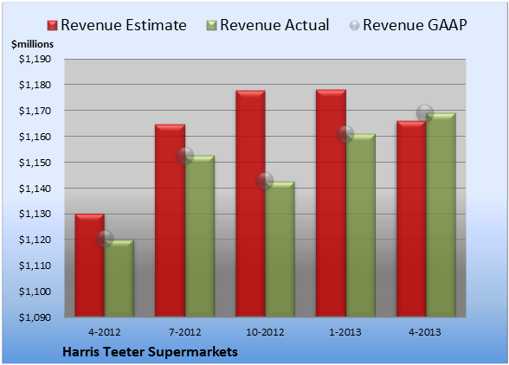Click the $1,150 axis value
Viewport: 509px width, 365px height.
click(35, 163)
